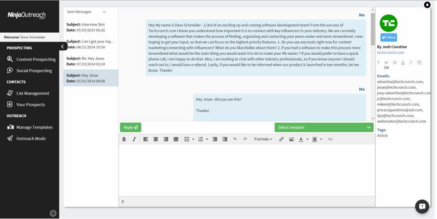Open the techcrunch.com link
This screenshot has width=437, height=219.
[391, 52]
